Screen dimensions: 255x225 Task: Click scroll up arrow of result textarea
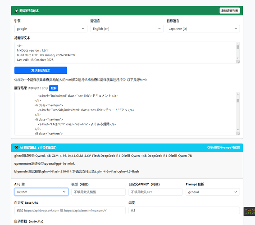tap(238, 94)
